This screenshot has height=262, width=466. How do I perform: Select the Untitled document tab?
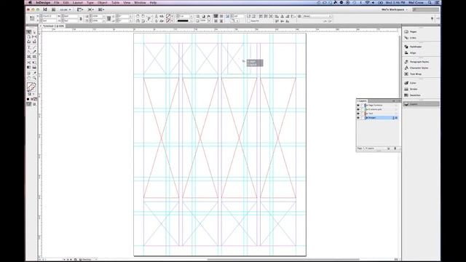pos(53,26)
